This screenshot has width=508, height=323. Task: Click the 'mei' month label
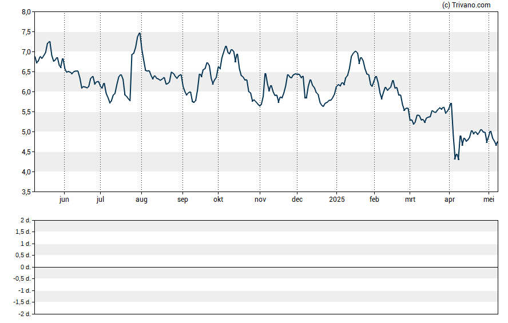coord(489,200)
